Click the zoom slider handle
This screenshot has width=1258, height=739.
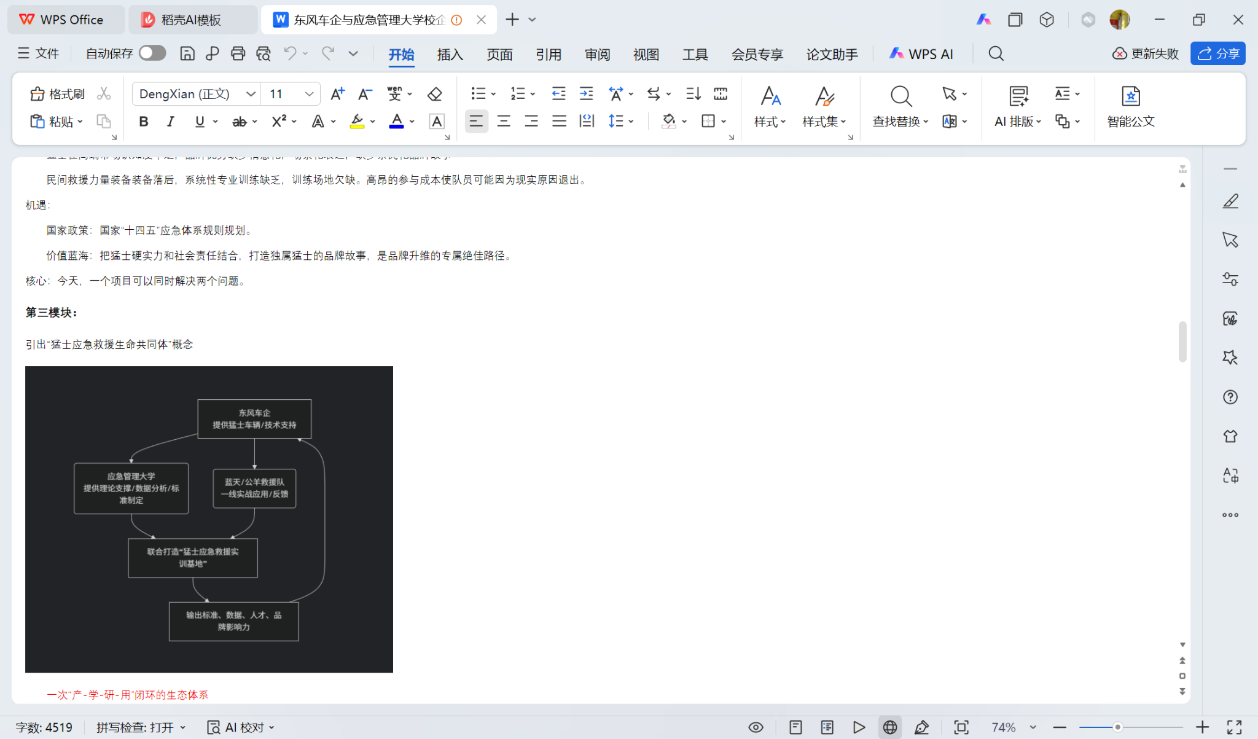coord(1118,727)
